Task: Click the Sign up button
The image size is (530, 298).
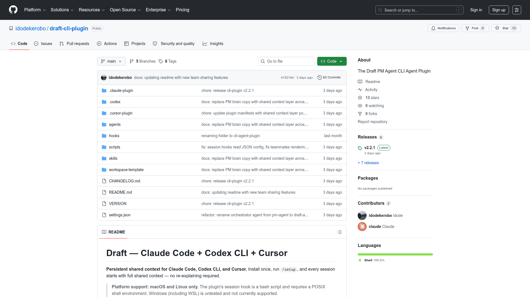Action: pos(499,10)
